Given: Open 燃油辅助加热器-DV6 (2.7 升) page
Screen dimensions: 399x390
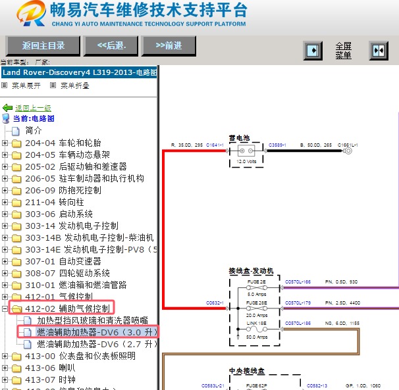Looking at the screenshot, I should [x=97, y=344].
